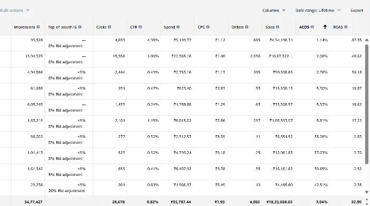Click the table scrollbar down arrow
The image size is (370, 206).
(367, 192)
